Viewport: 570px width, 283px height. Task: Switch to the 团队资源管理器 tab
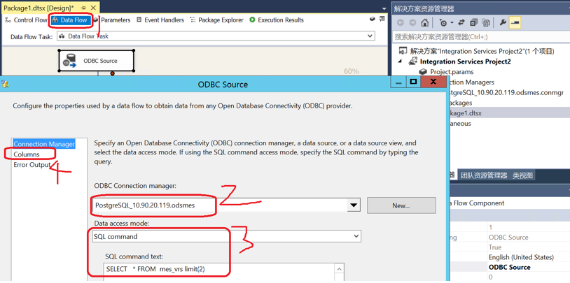tap(483, 175)
